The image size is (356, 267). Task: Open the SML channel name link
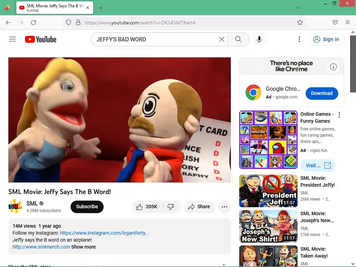point(32,203)
